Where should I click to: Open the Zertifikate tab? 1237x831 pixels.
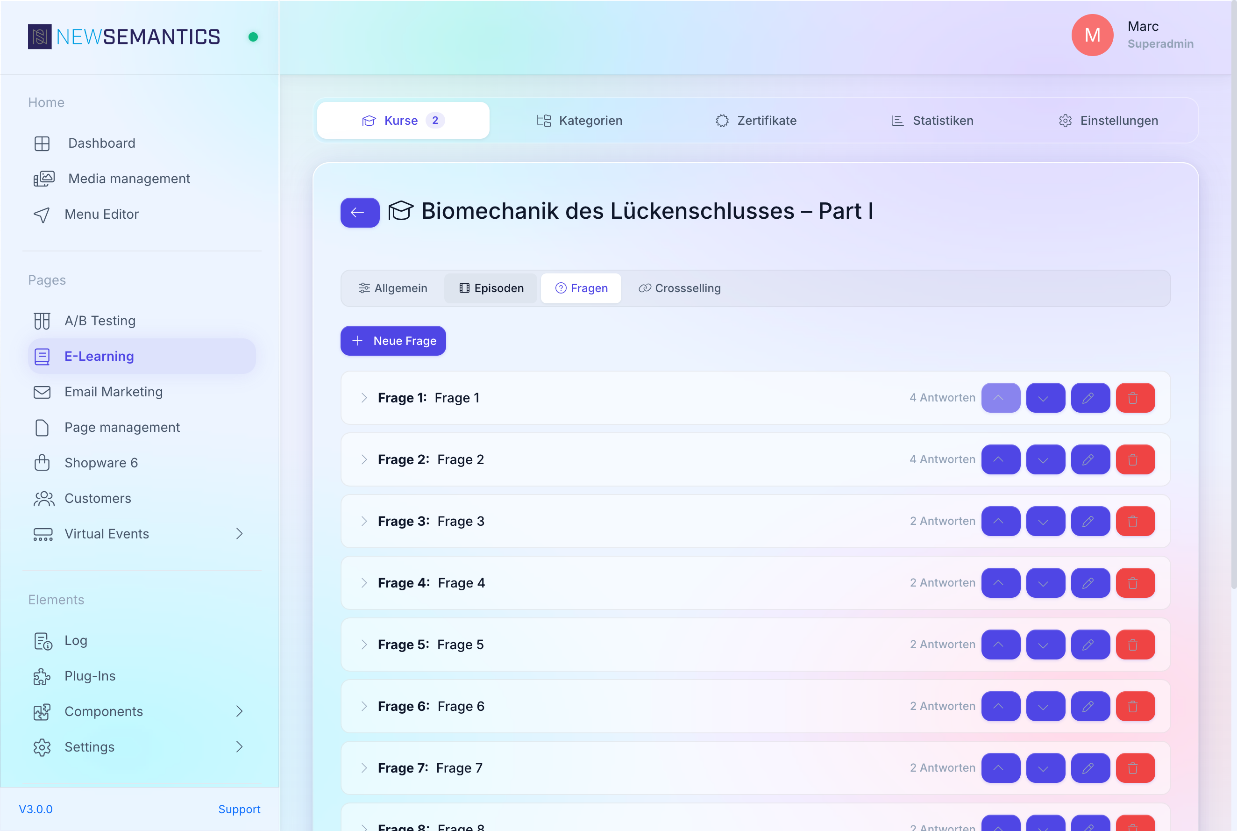[755, 120]
